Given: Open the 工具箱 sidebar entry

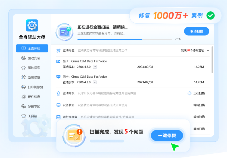Looking at the screenshot, I should (x=32, y=116).
